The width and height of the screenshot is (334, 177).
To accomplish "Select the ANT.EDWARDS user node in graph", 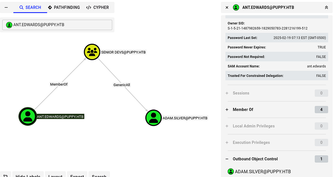I will pyautogui.click(x=27, y=117).
